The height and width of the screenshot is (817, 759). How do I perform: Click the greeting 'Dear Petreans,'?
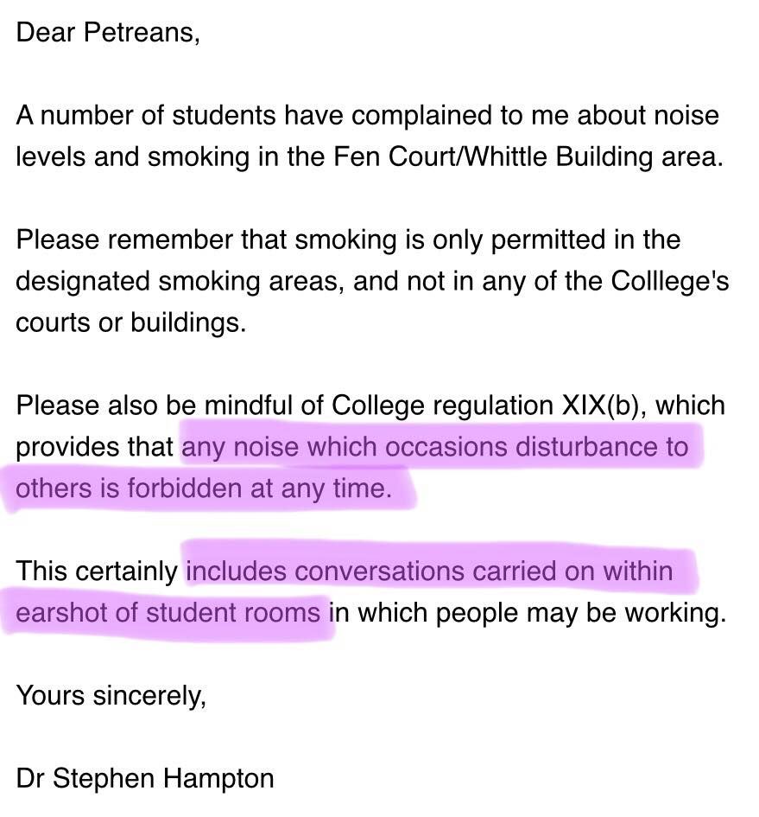coord(108,32)
